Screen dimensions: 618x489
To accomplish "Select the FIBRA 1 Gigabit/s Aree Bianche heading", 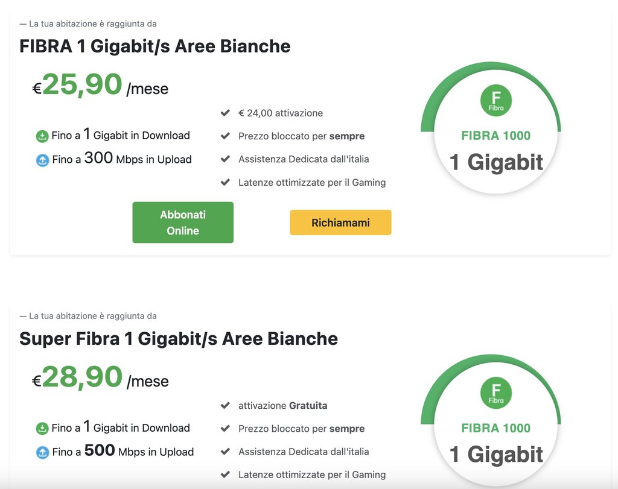I will click(x=155, y=46).
